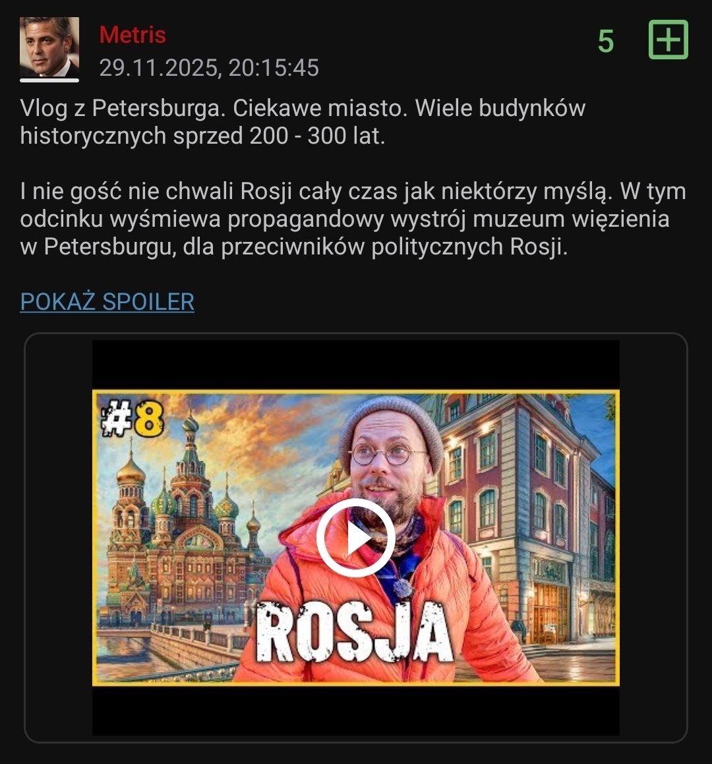Open the comment timestamp 29.11.2025, 20:15:45
Image resolution: width=712 pixels, height=764 pixels.
coord(209,68)
